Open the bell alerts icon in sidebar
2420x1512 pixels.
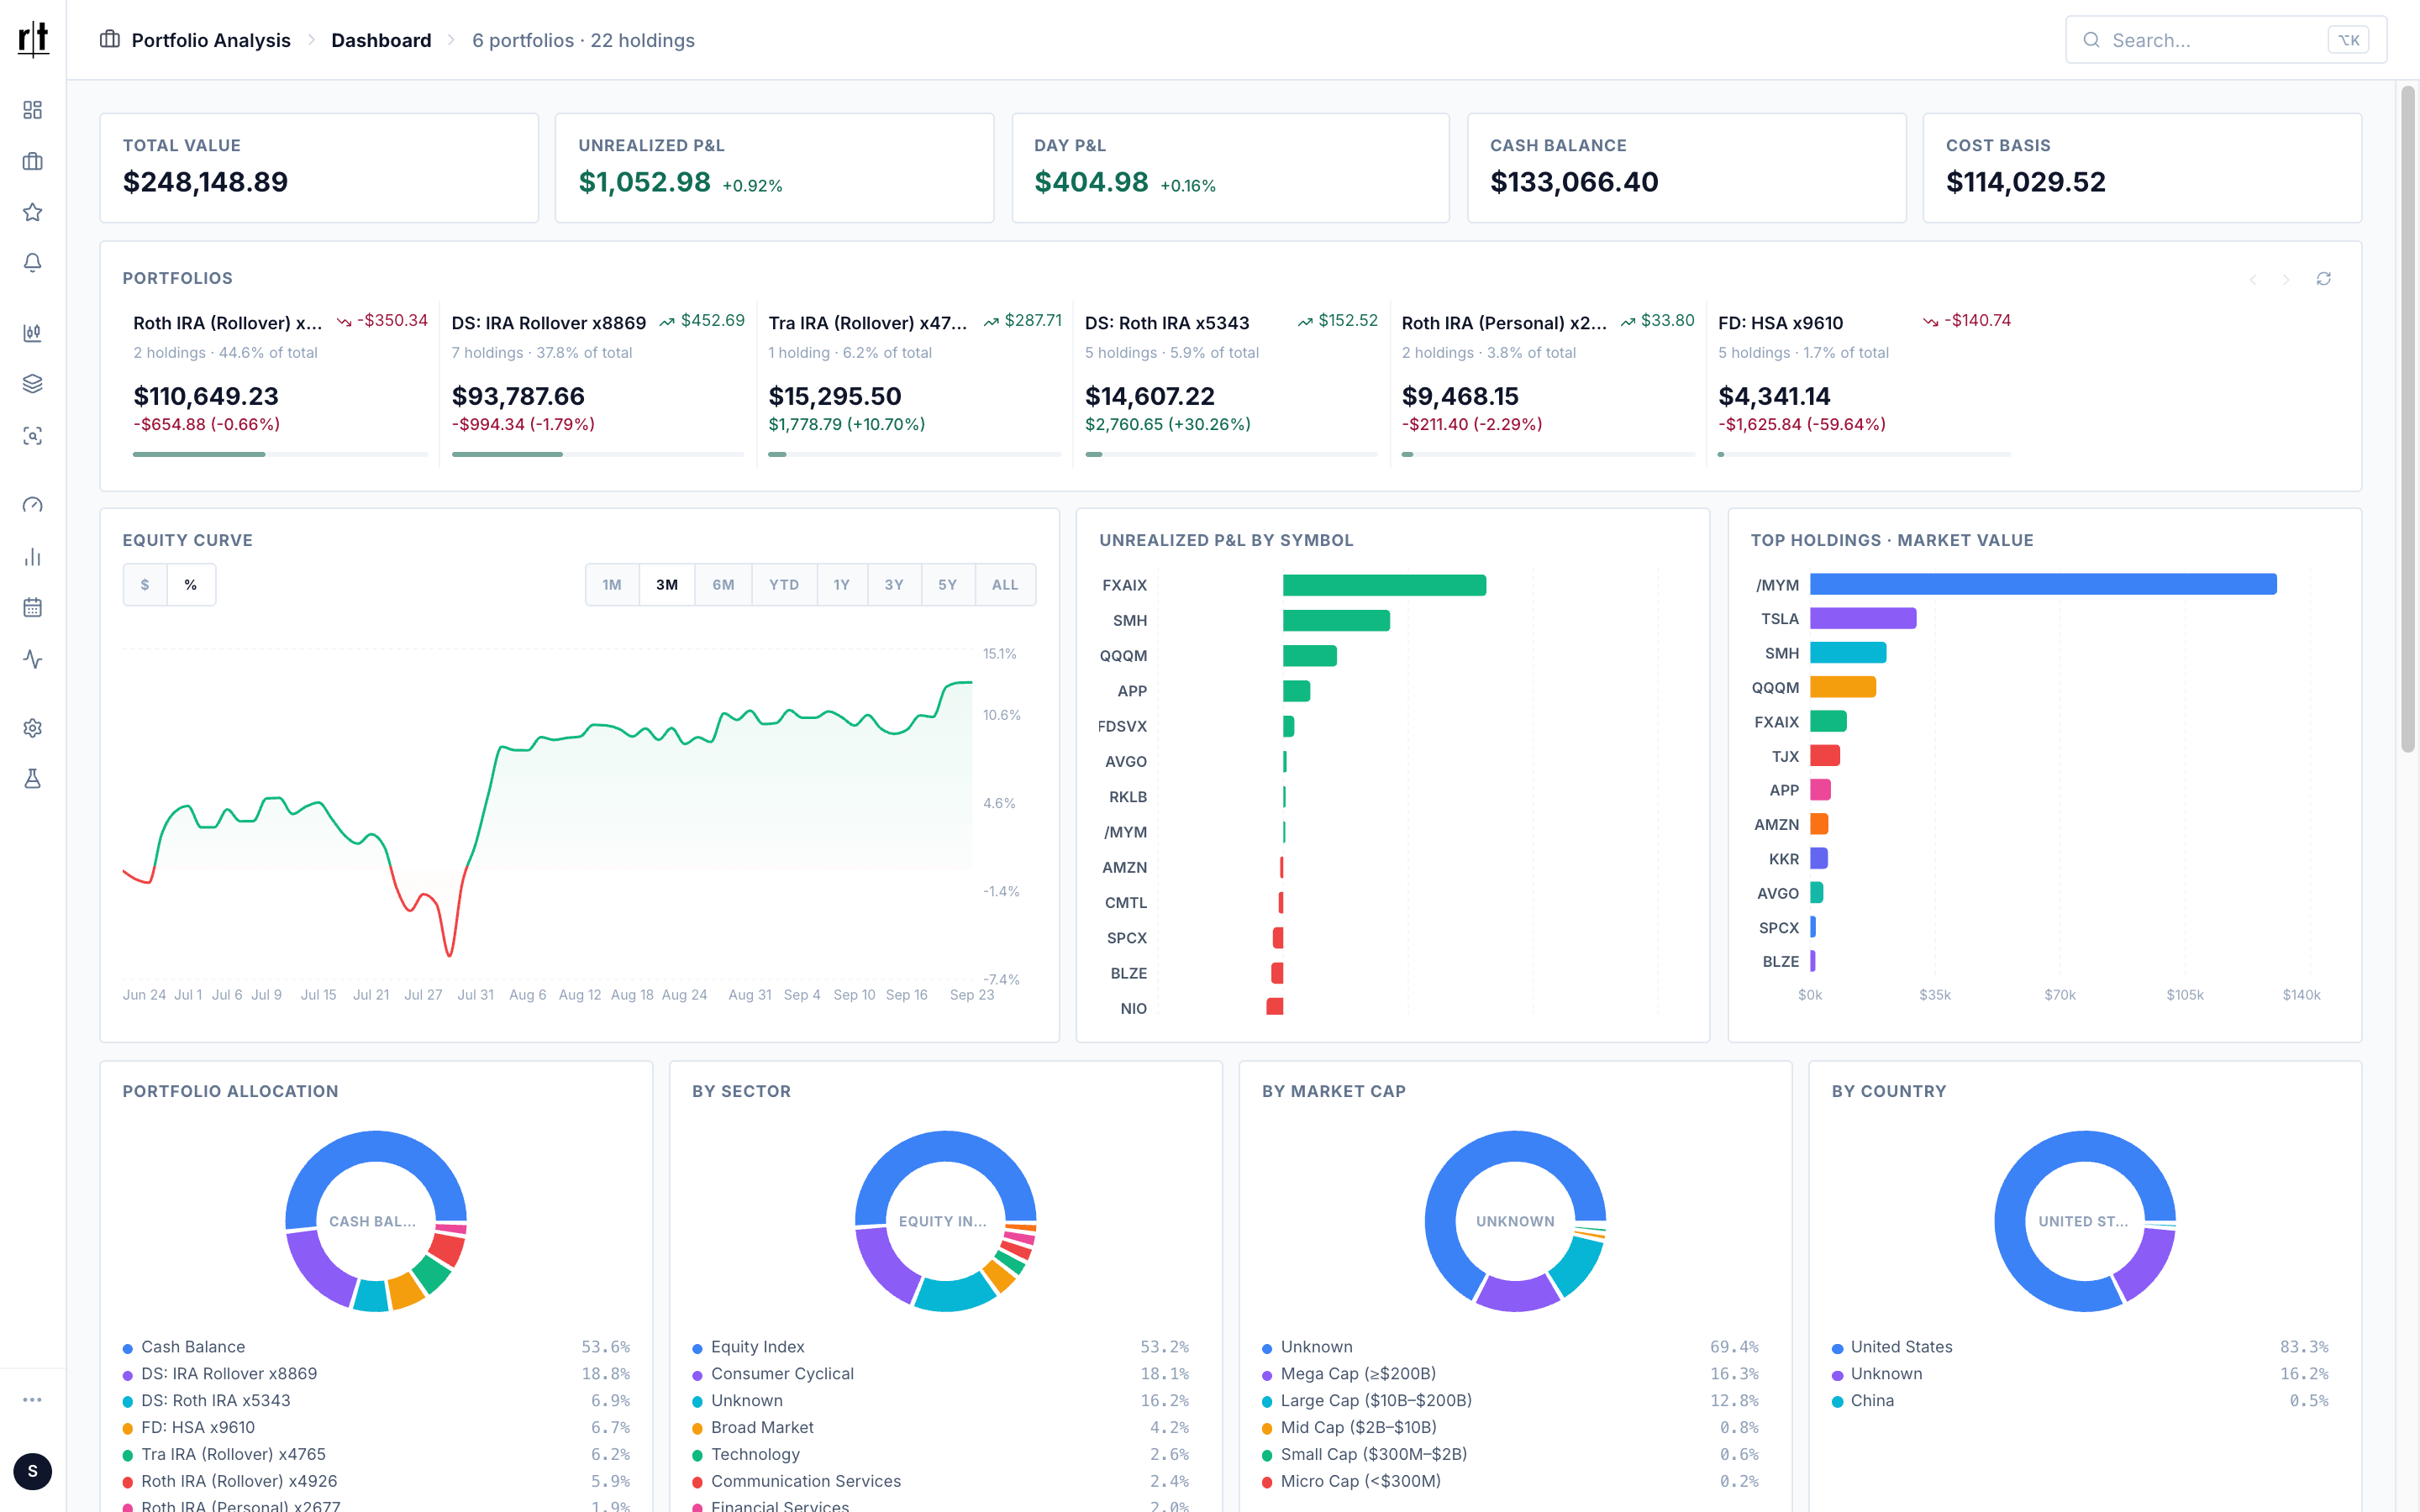(x=33, y=263)
